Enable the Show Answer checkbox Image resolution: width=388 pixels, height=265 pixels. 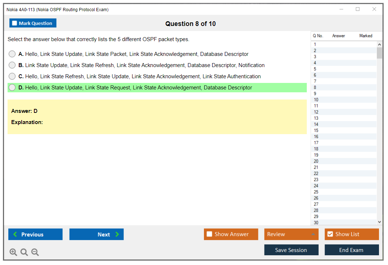click(209, 234)
